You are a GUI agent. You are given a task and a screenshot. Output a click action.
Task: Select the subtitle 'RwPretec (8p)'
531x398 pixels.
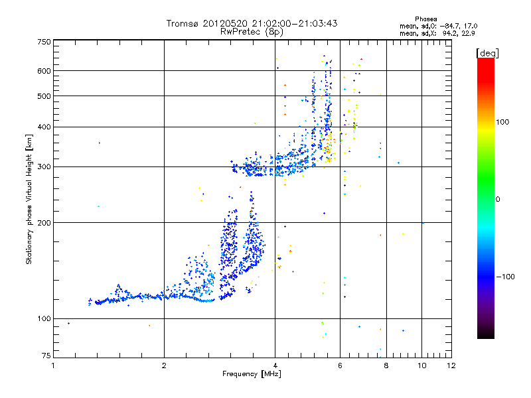(x=252, y=32)
